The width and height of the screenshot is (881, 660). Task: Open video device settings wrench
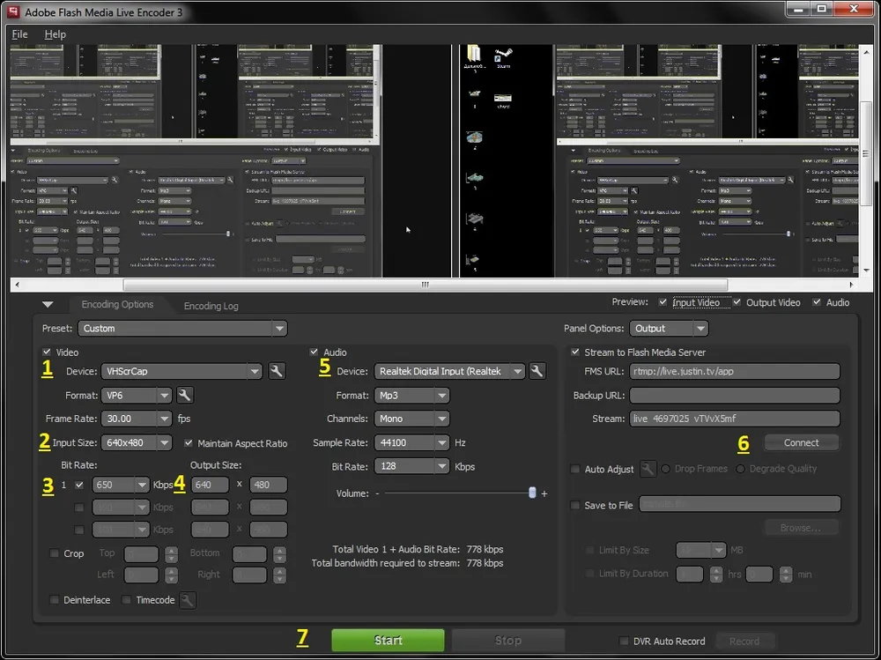pyautogui.click(x=277, y=371)
